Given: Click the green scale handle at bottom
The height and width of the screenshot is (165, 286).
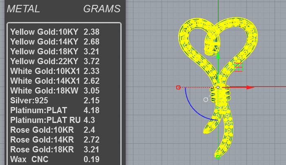Looking at the screenshot, I should (x=217, y=157).
